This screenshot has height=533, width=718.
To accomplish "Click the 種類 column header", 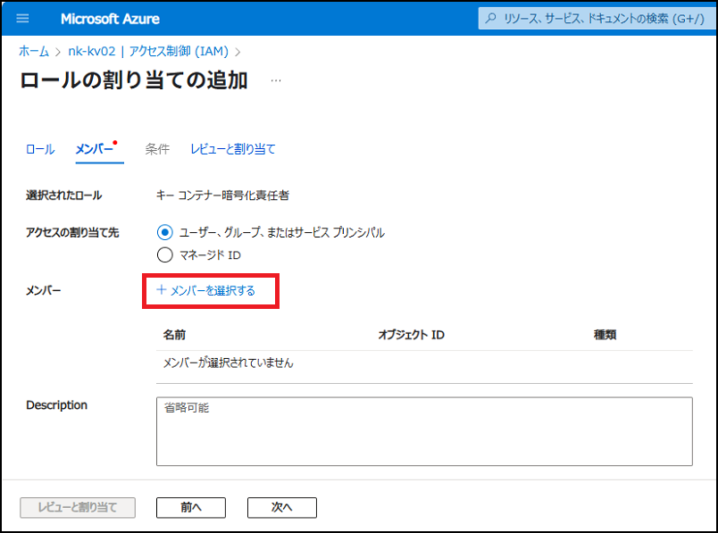I will (x=605, y=335).
